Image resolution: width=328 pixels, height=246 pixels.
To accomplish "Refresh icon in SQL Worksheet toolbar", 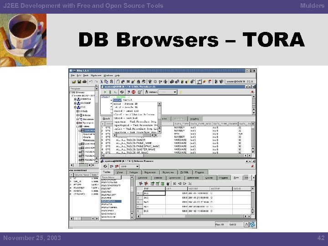I will [x=122, y=92].
